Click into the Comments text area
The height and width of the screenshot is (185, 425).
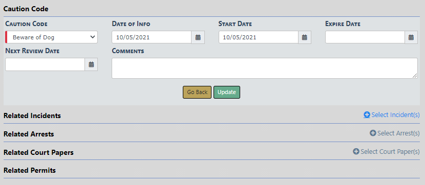[x=265, y=68]
